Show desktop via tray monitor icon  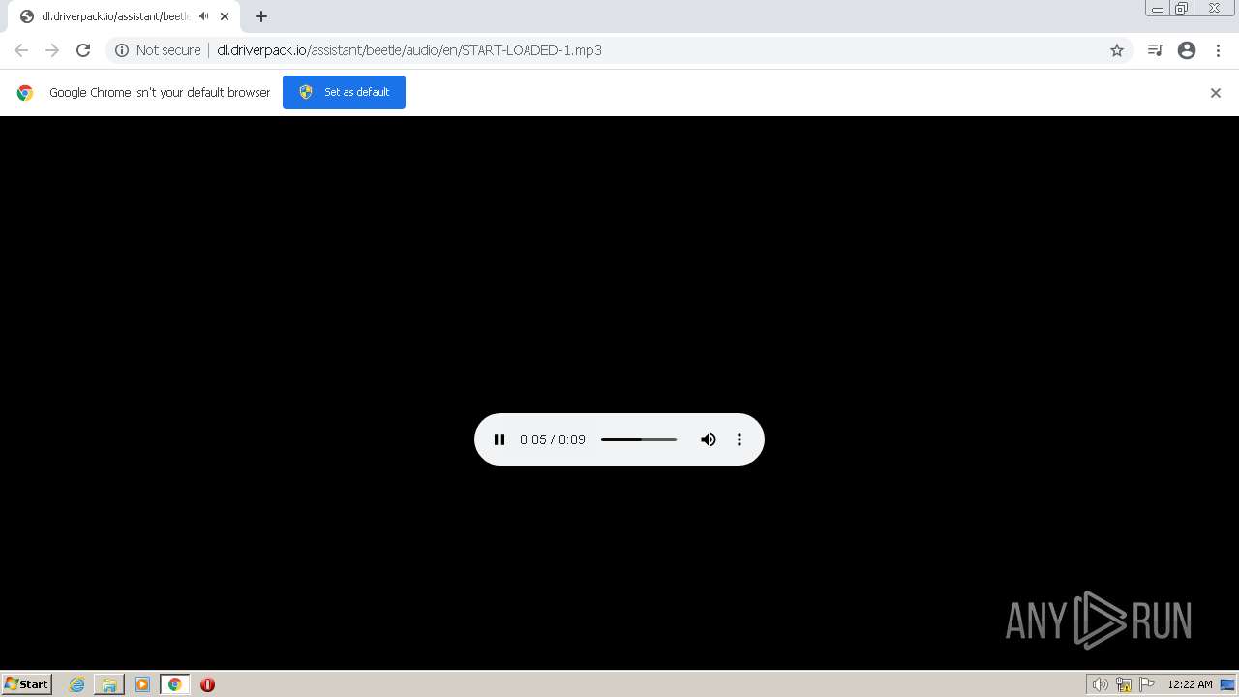pyautogui.click(x=1227, y=684)
